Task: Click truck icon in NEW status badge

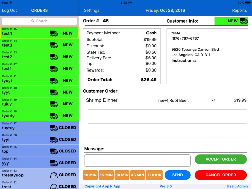Action: 244,21
